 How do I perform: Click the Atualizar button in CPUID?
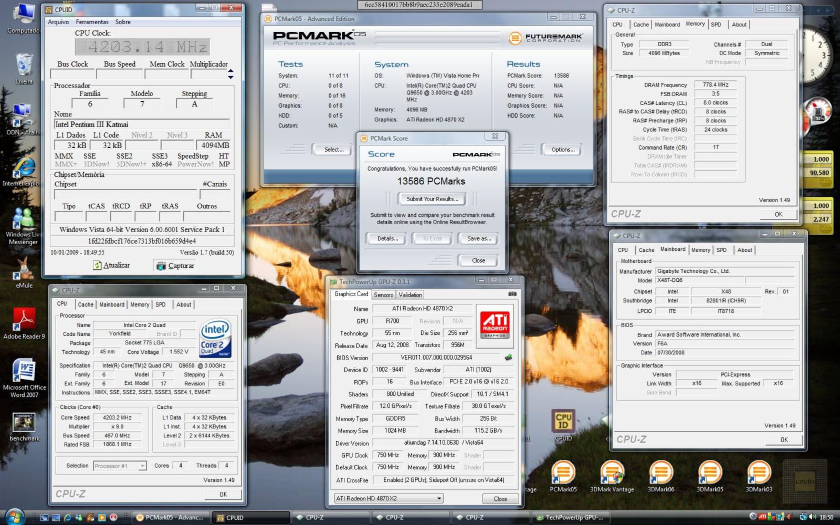click(111, 265)
